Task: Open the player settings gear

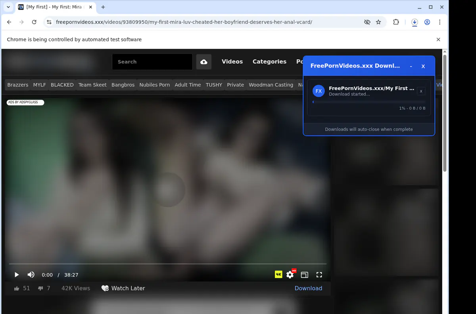Action: pyautogui.click(x=290, y=275)
